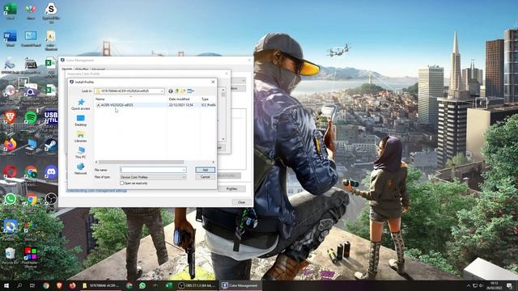Open the Brave browser desktop icon
The image size is (518, 291).
coord(10,118)
